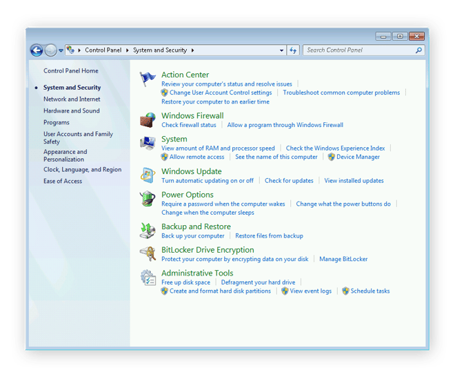Click the greyed Forward navigation arrow
Screen dimensions: 455x377
click(x=51, y=50)
